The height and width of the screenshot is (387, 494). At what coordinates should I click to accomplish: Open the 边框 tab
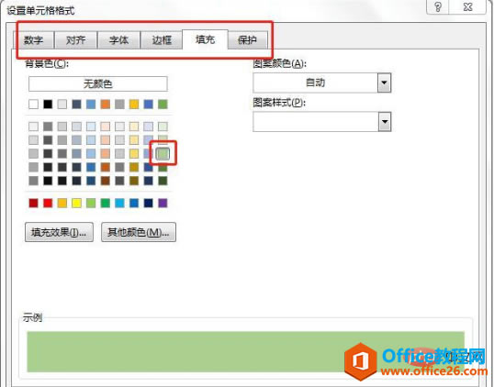click(162, 40)
